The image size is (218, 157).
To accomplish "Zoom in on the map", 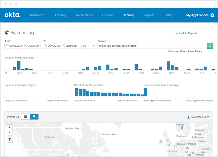I will (10, 127).
